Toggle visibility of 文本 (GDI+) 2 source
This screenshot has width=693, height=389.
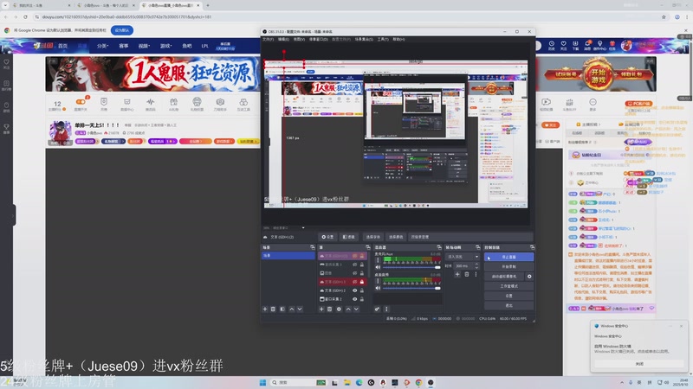tap(354, 290)
